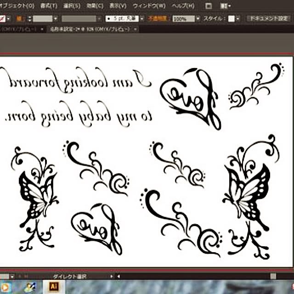
Task: Click the ドキュメント設定 button
Action: (x=268, y=18)
